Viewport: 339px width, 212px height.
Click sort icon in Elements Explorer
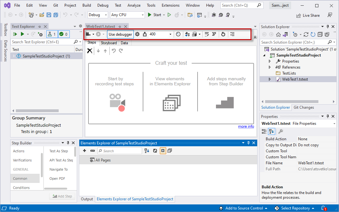pos(147,151)
